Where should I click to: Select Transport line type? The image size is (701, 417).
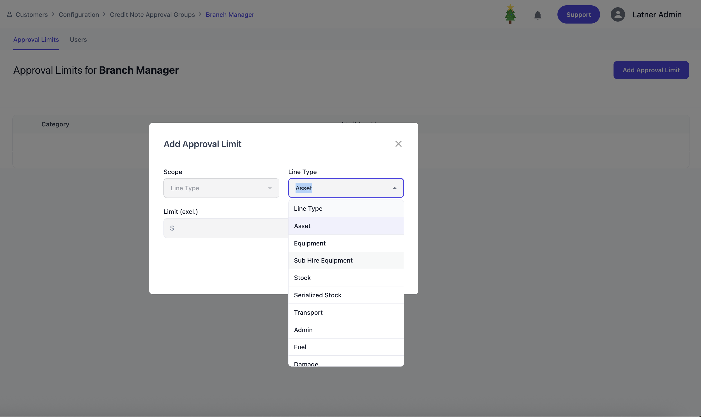308,312
